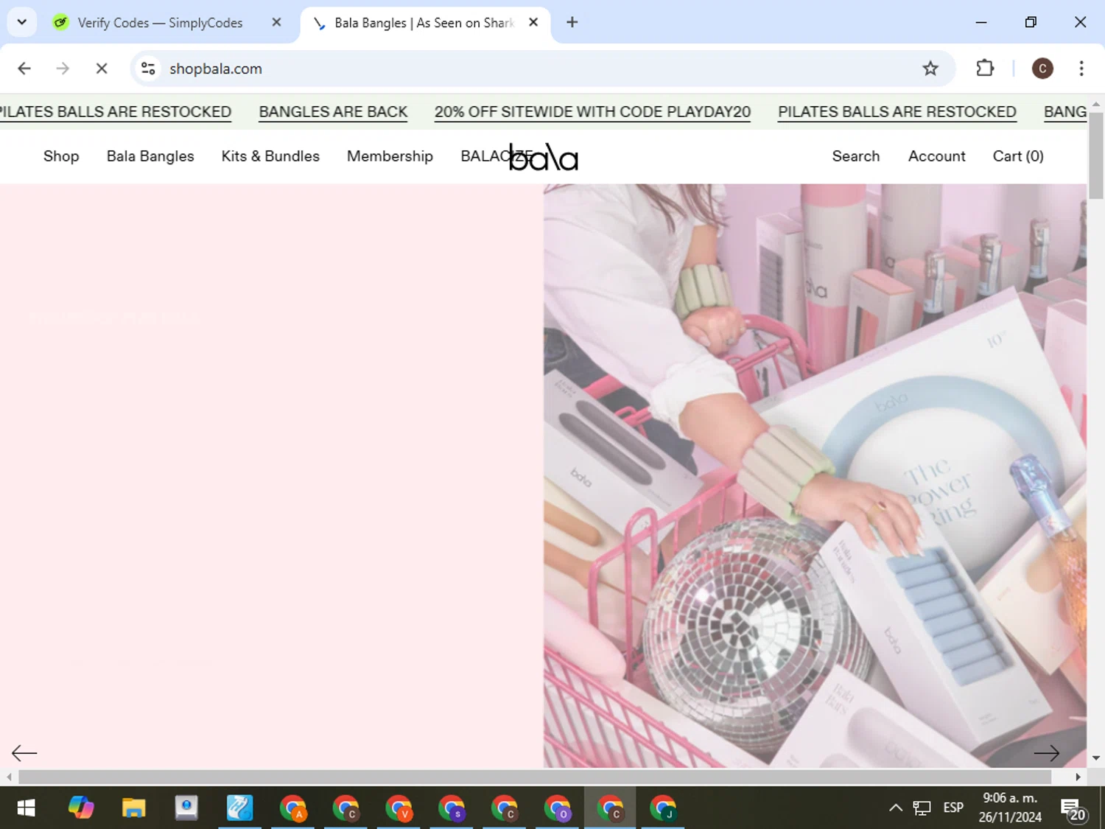
Task: Open a new tab with plus button
Action: click(x=572, y=22)
